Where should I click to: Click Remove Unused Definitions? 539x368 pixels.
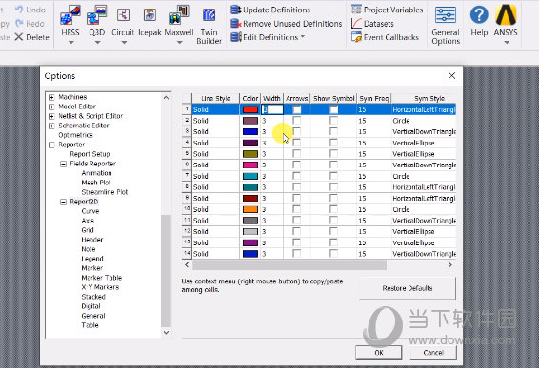pos(286,24)
